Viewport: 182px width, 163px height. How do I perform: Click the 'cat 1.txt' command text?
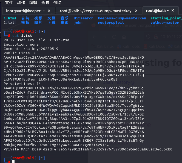[22, 36]
